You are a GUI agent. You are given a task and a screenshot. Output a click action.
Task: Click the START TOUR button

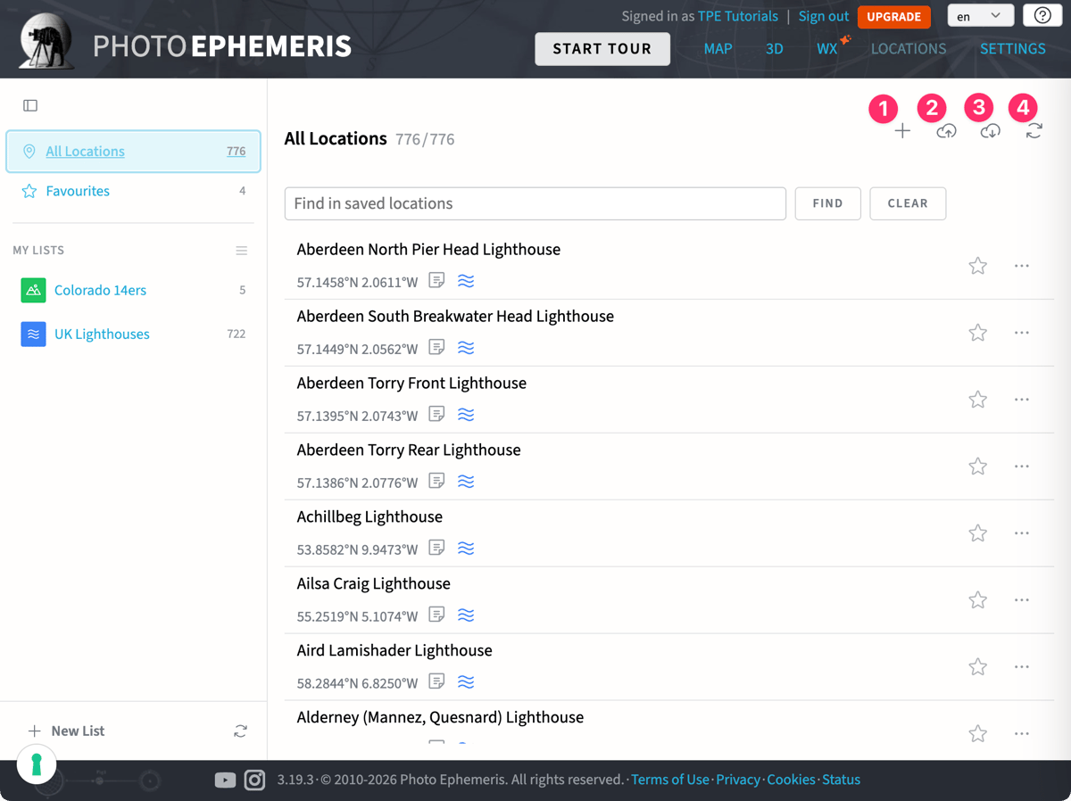click(602, 49)
